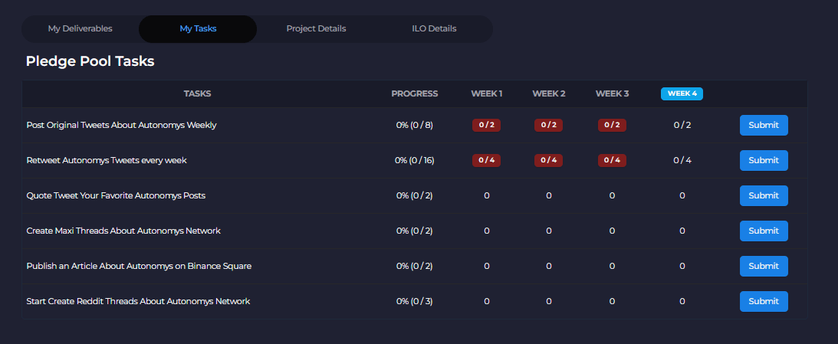This screenshot has height=344, width=838.
Task: Select 'Quote Tweet Your Favorite Autonomys Posts' text
Action: point(116,195)
